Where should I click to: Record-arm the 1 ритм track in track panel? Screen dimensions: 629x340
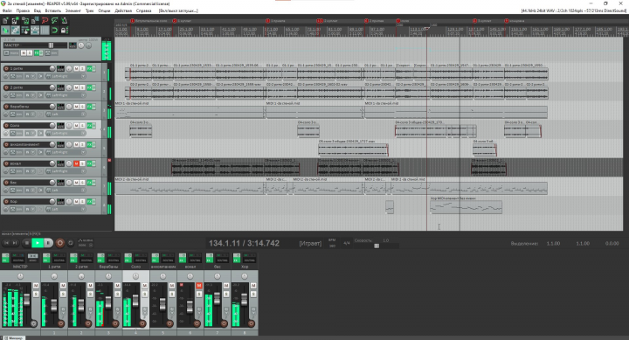(x=6, y=69)
